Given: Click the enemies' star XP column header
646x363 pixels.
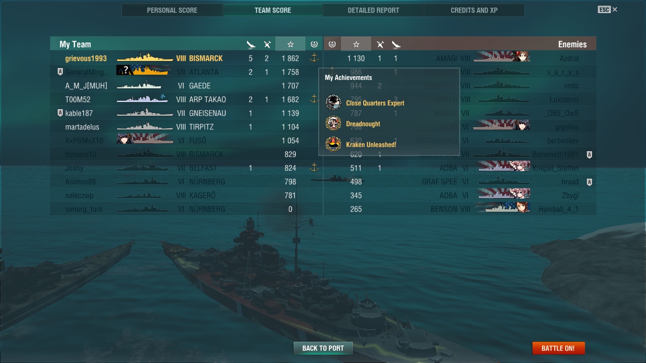Looking at the screenshot, I should click(356, 44).
